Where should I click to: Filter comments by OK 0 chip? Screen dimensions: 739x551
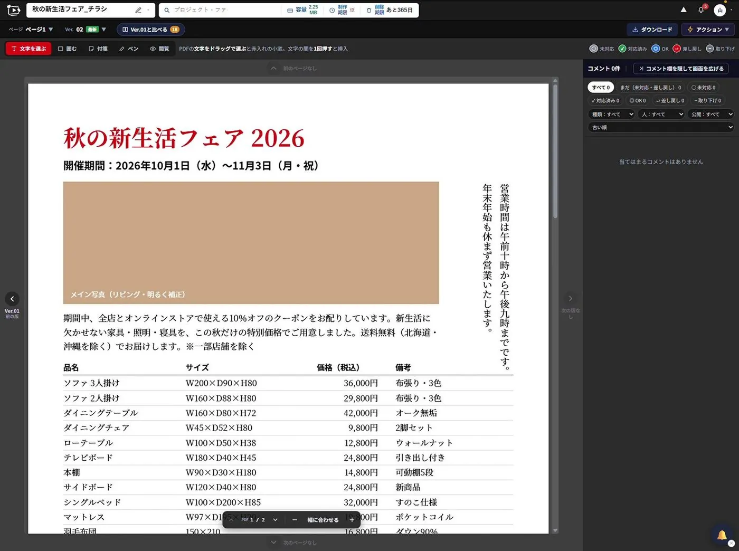pyautogui.click(x=638, y=100)
